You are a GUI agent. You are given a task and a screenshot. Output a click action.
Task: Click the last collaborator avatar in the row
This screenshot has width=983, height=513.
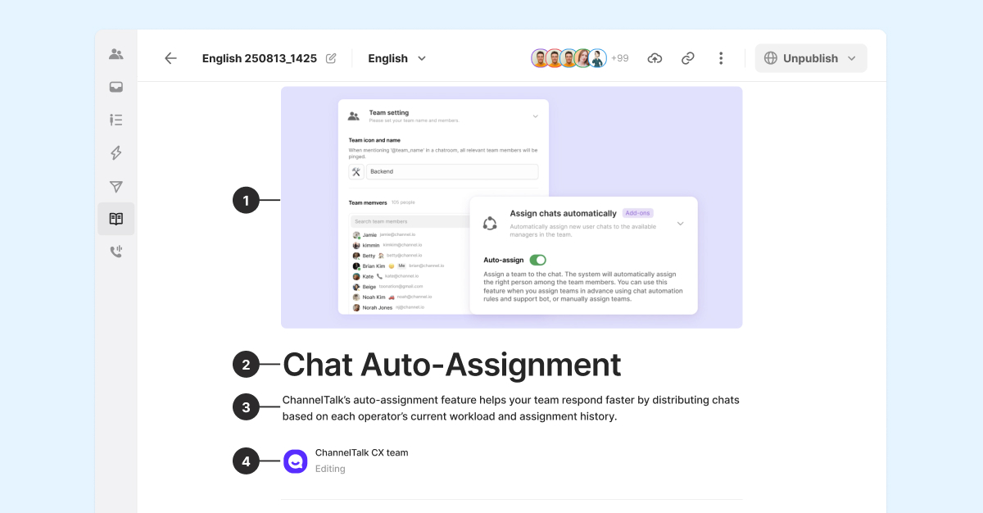click(598, 58)
